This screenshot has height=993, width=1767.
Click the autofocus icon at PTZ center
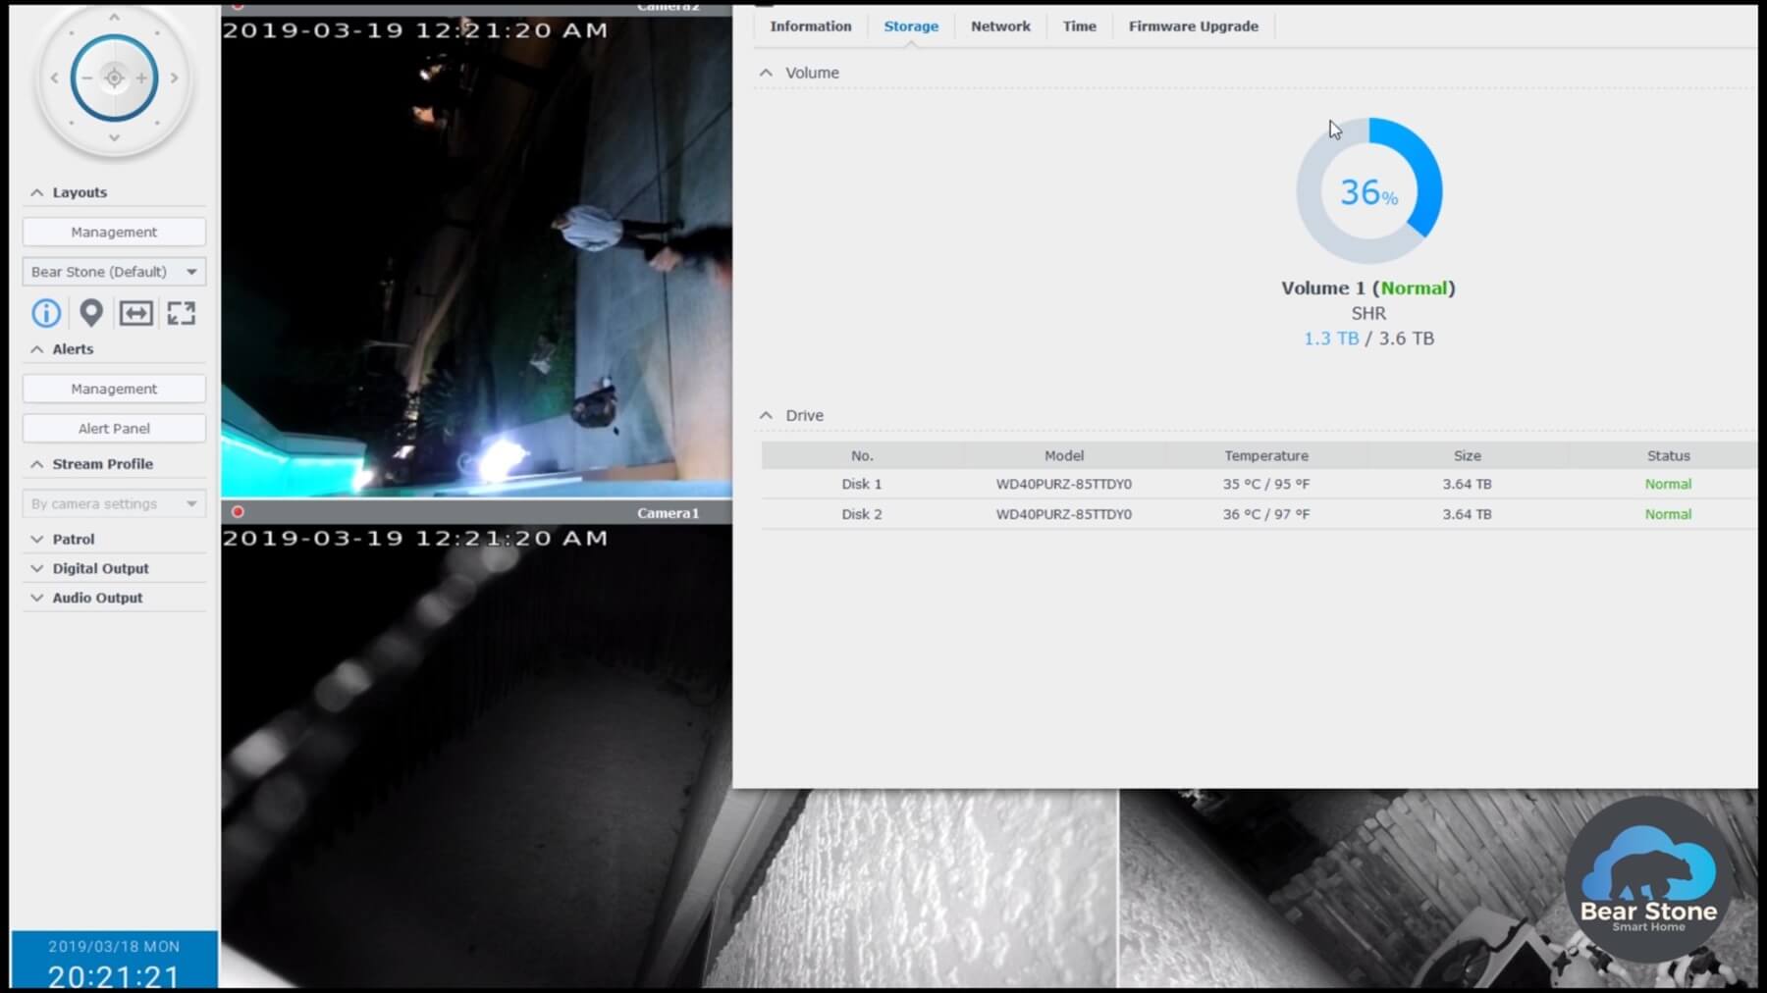click(x=114, y=77)
